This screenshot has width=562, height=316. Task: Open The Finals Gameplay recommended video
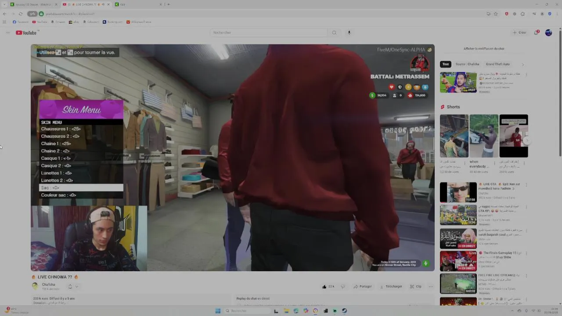coord(458,261)
